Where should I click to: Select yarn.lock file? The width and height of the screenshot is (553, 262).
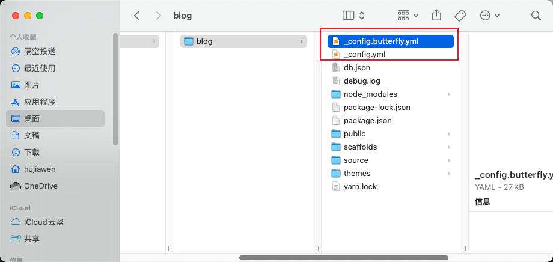[x=391, y=186]
